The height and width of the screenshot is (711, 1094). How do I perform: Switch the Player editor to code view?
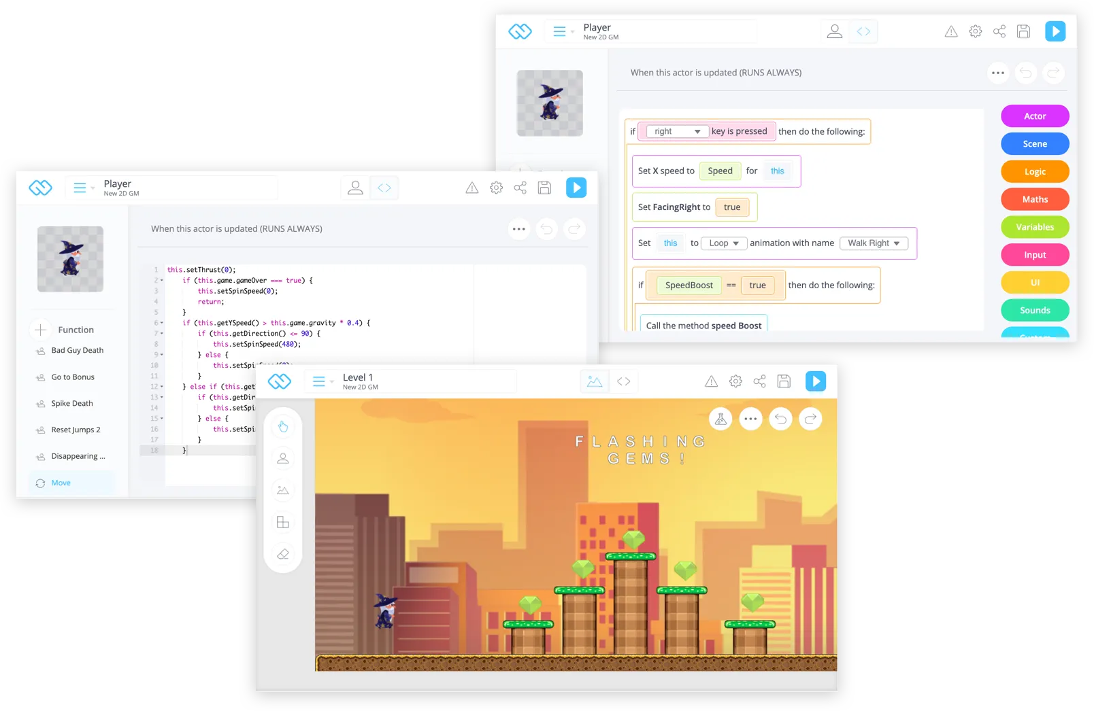point(863,31)
